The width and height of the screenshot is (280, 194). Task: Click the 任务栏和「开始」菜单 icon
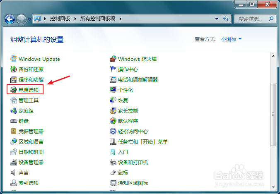[x=113, y=141]
